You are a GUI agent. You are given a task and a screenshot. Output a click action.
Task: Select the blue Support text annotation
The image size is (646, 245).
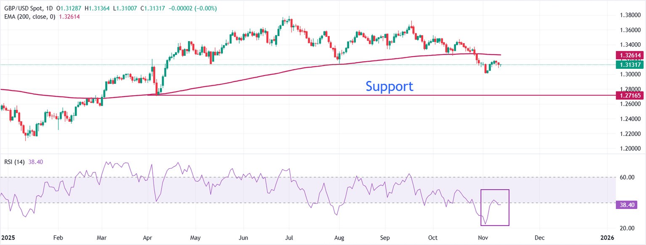pos(389,86)
